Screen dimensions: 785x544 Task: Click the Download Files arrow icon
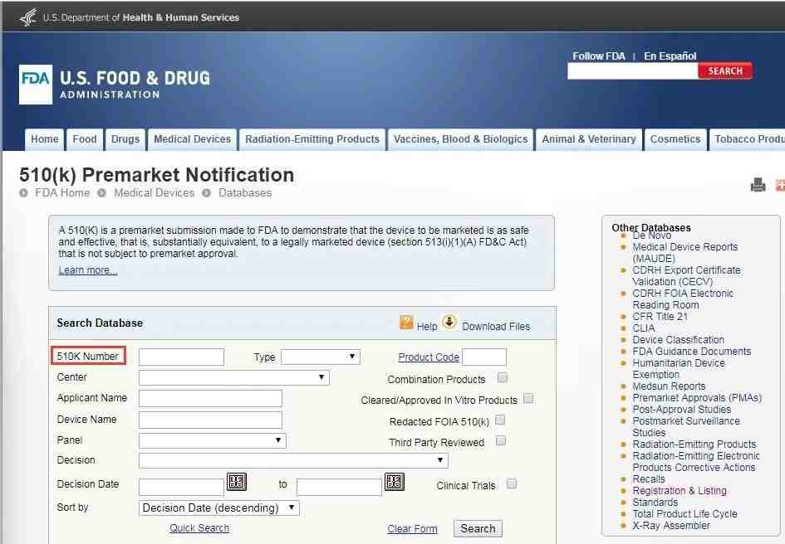449,323
